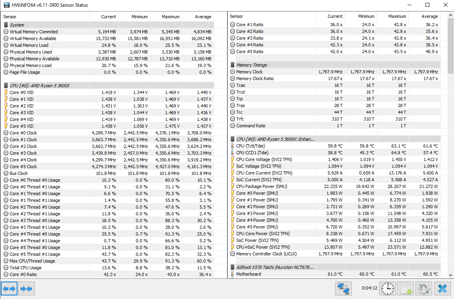This screenshot has width=454, height=299.
Task: Select the Page File Usage row
Action: pyautogui.click(x=107, y=72)
